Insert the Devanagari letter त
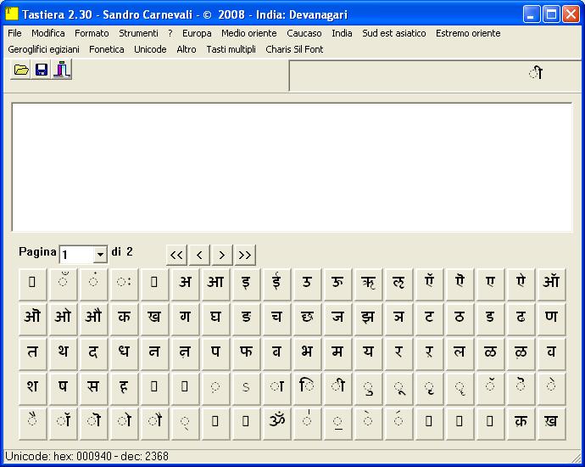The image size is (585, 467). point(33,354)
